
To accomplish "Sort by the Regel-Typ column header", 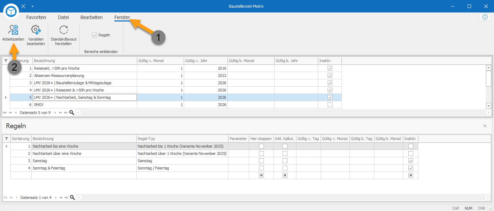I will pos(182,139).
